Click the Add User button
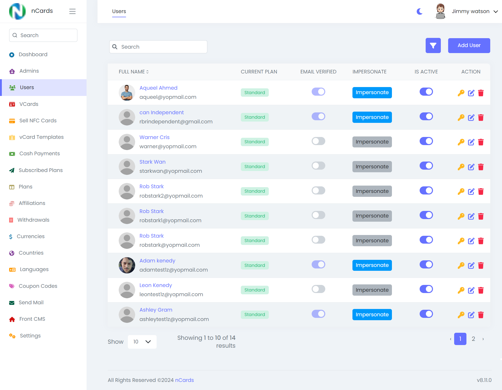The width and height of the screenshot is (502, 390). click(x=469, y=45)
